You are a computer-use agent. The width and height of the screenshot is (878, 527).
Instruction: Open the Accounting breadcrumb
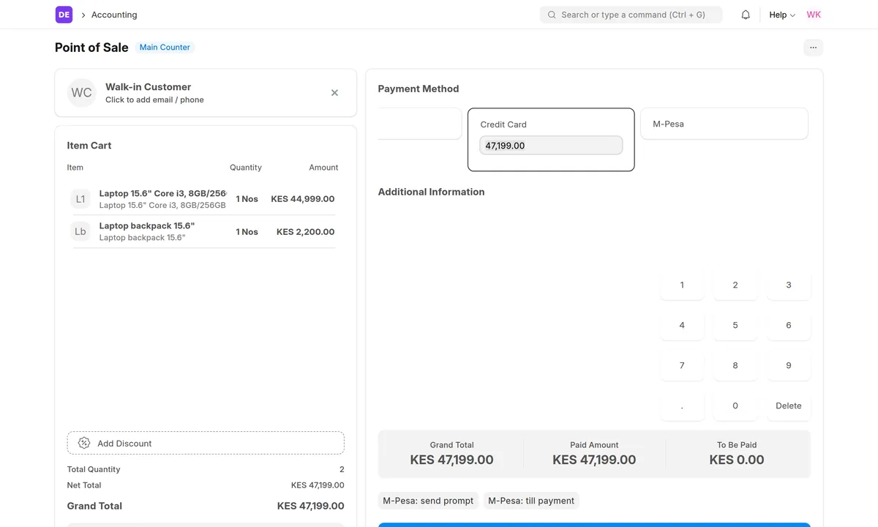pos(114,15)
